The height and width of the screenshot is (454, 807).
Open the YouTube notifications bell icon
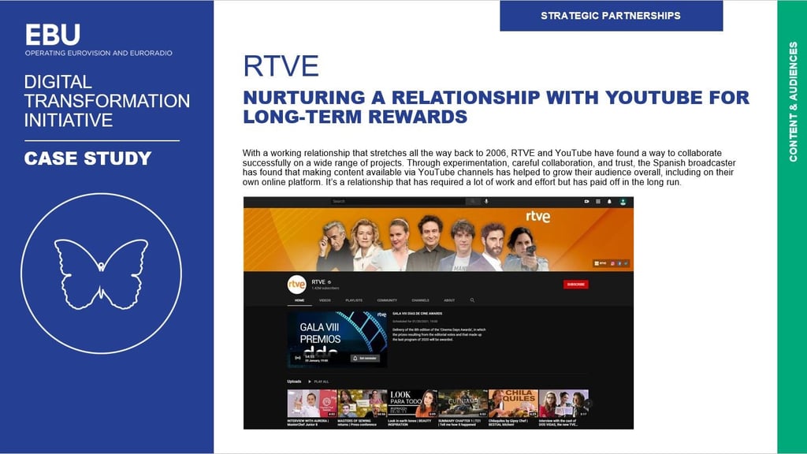[x=609, y=201]
